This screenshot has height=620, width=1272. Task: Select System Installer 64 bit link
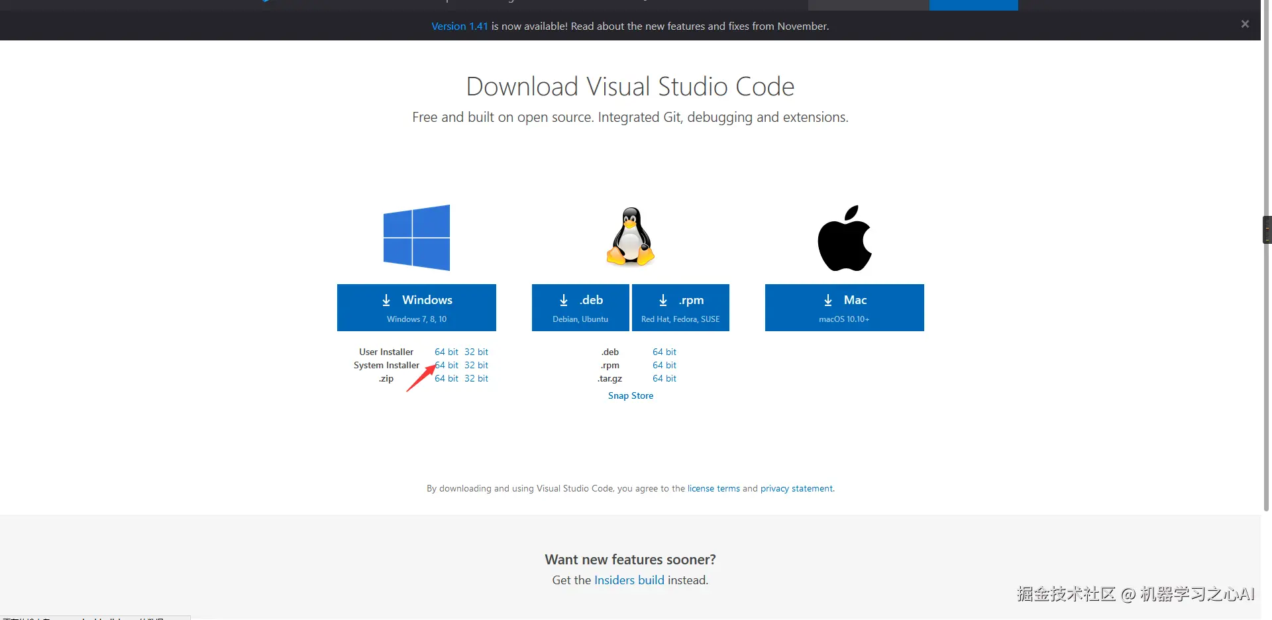click(x=447, y=365)
